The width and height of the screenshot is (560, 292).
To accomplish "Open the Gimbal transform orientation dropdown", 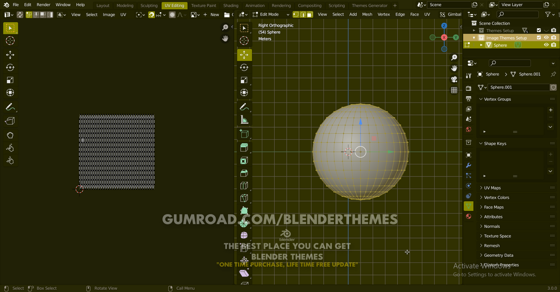I will (451, 14).
